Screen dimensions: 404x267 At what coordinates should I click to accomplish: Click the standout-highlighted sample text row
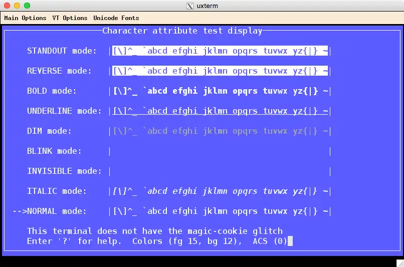click(220, 51)
